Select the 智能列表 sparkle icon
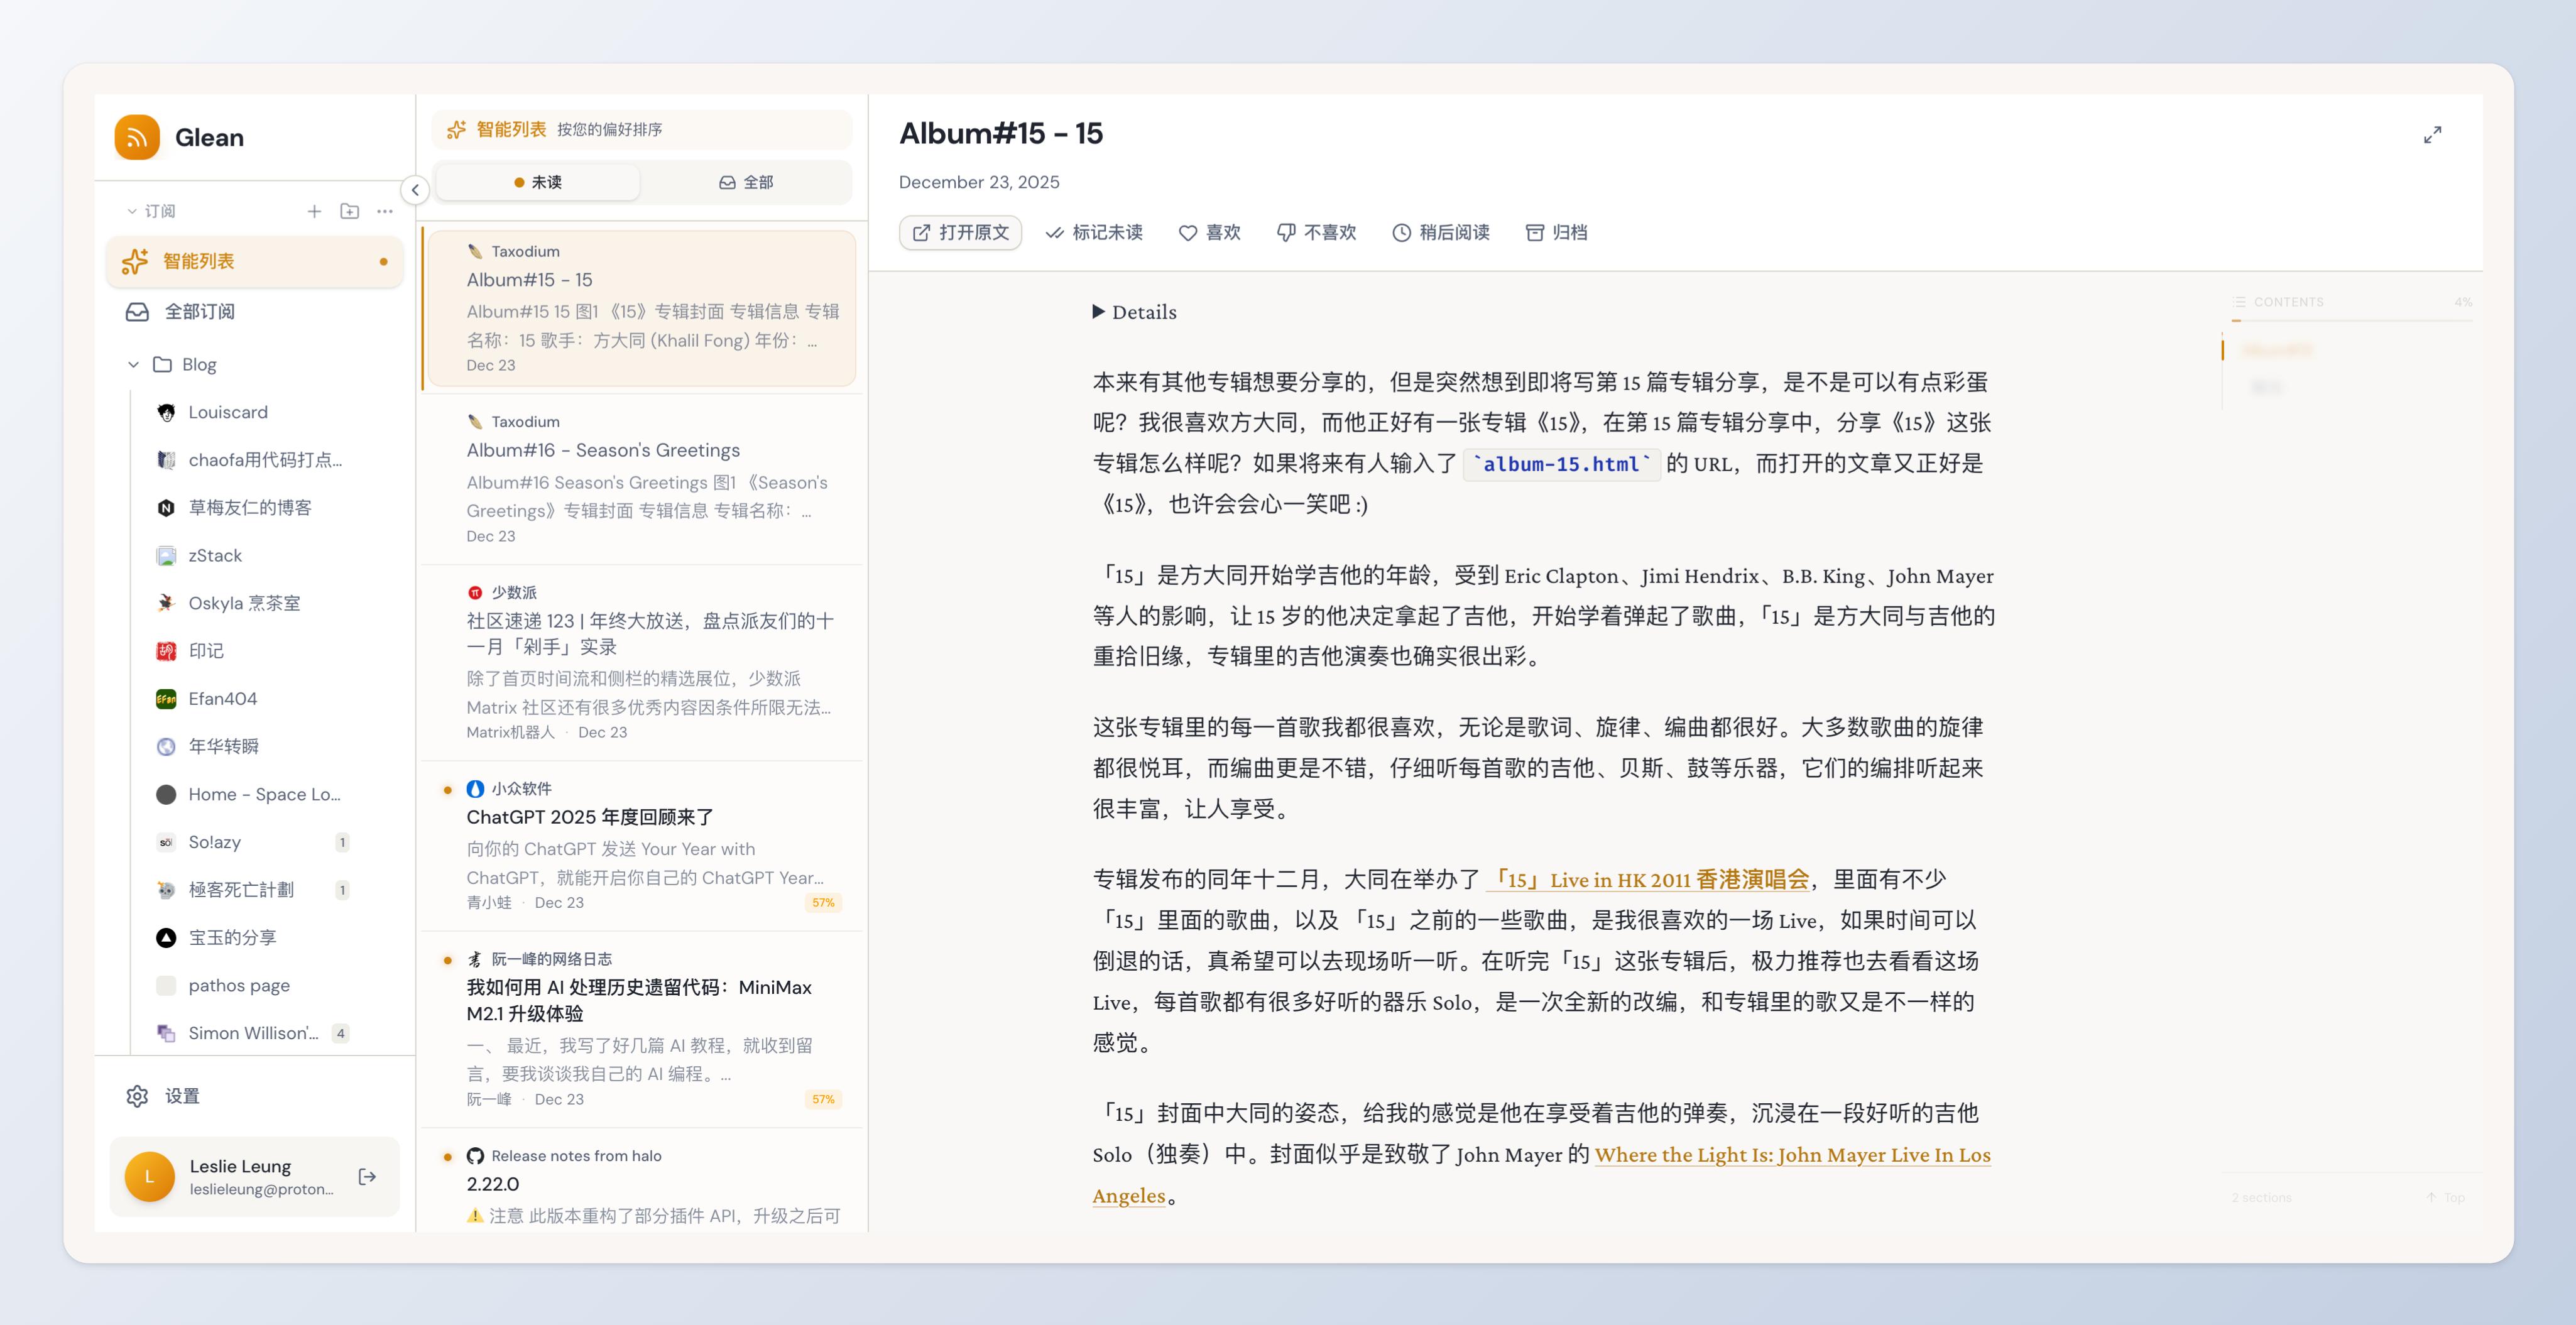This screenshot has width=2576, height=1325. pos(135,260)
